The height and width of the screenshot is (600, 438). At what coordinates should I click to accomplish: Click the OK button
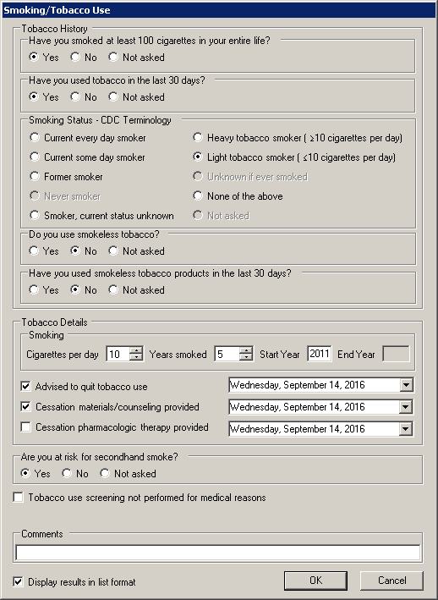tap(315, 581)
